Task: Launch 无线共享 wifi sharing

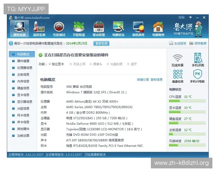Action: [x=177, y=60]
